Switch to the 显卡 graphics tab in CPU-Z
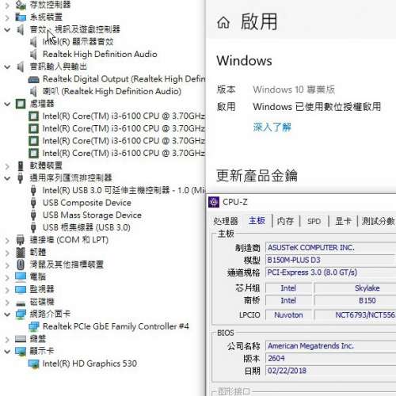Screen dimensions: 396x396 click(x=343, y=221)
